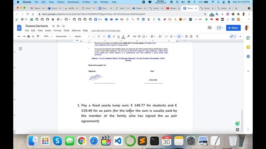Image resolution: width=266 pixels, height=149 pixels.
Task: Print the document using printer icon
Action: click(29, 36)
